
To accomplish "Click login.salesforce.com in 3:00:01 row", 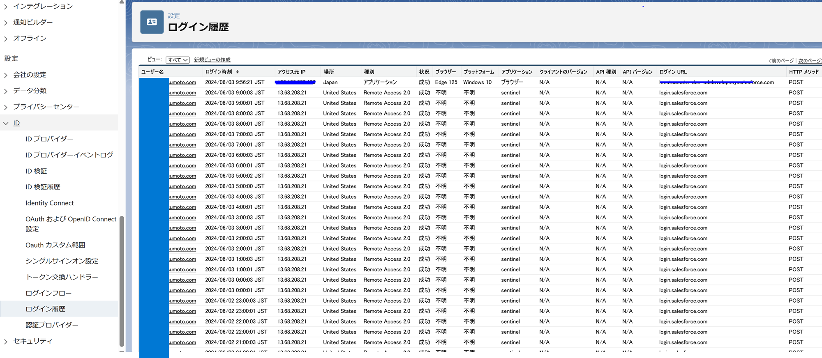I will (x=683, y=228).
